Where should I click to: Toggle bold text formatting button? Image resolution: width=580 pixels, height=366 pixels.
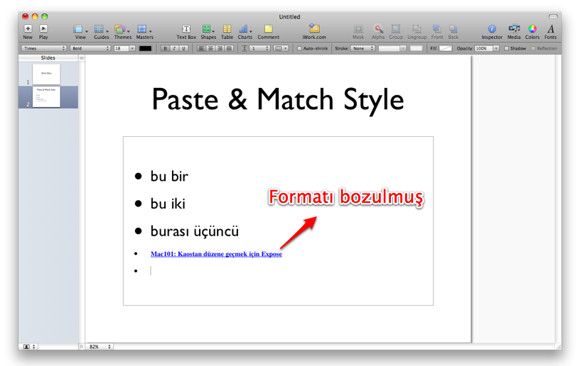(165, 49)
